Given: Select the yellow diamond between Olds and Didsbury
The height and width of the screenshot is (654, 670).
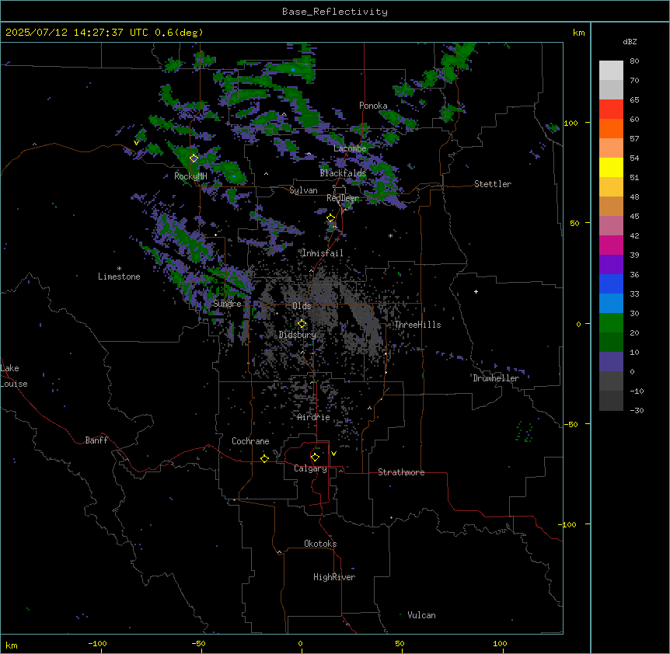Looking at the screenshot, I should (302, 324).
